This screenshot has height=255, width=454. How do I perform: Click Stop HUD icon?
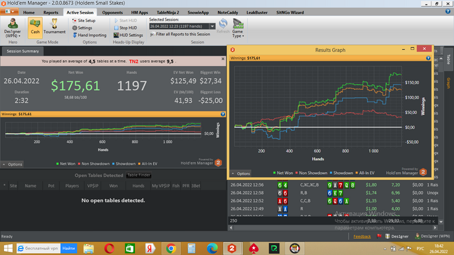(x=116, y=28)
